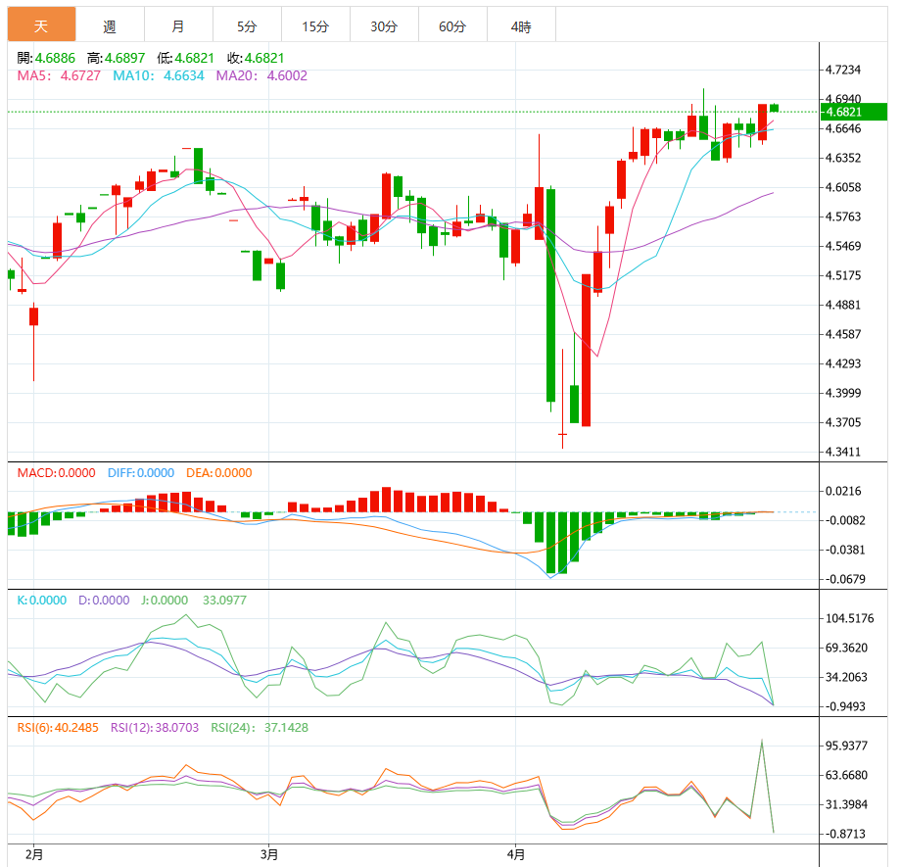Click the MA10: 4.6634 legend value
This screenshot has width=901, height=867.
coord(159,75)
